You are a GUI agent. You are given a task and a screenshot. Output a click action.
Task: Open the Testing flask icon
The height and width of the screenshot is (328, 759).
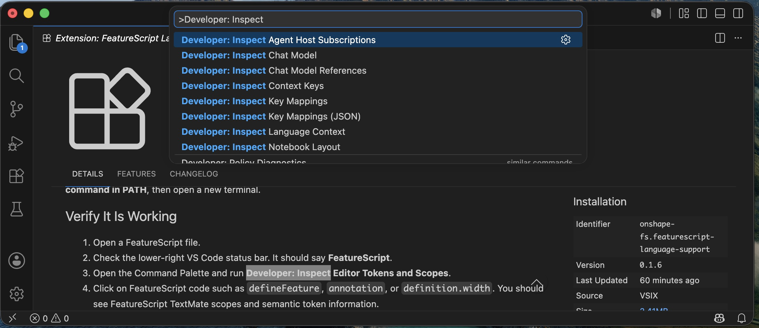click(16, 209)
